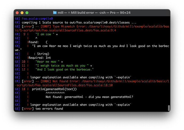Click the yellow minimize window button
This screenshot has height=130, width=184.
[22, 13]
